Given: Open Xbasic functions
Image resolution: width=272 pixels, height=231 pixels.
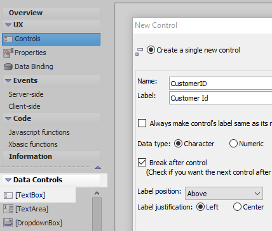Looking at the screenshot, I should pyautogui.click(x=33, y=144).
